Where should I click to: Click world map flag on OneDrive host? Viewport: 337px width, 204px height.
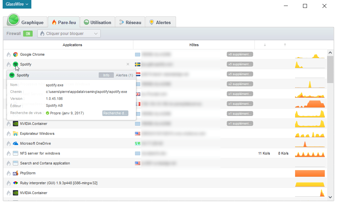click(138, 143)
